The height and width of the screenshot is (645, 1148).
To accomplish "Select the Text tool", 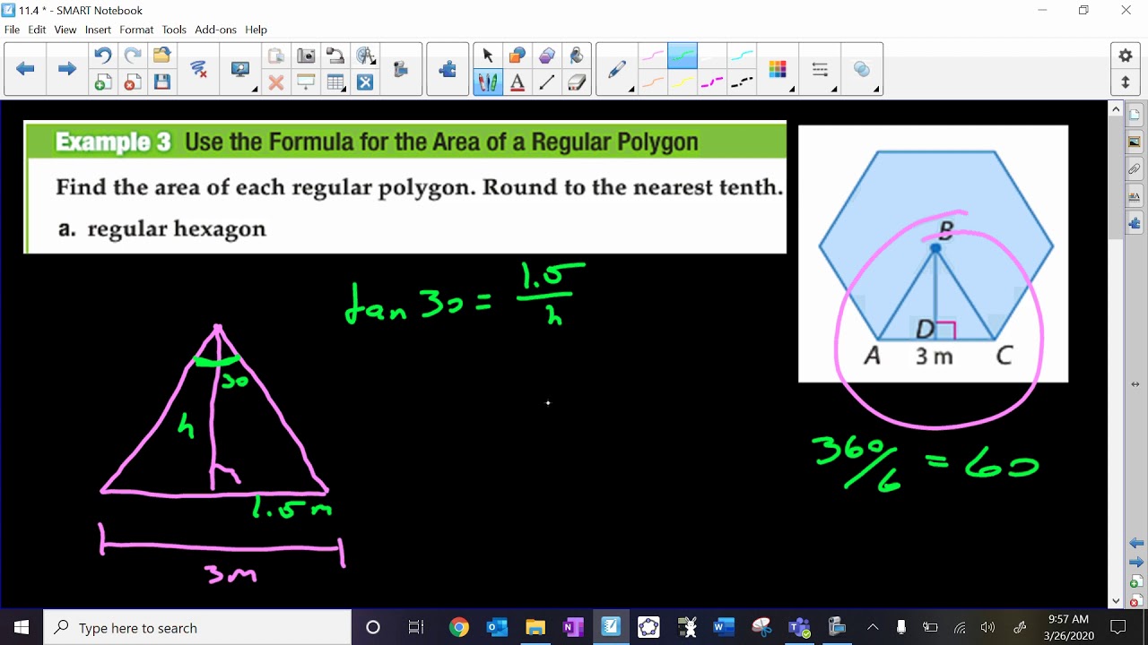I will [x=517, y=82].
